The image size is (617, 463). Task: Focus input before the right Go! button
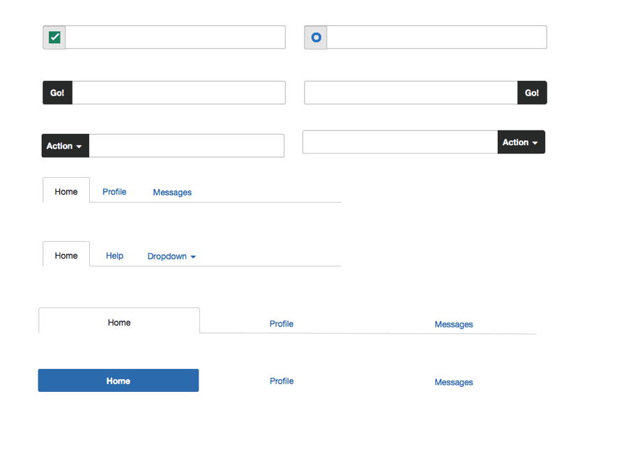pyautogui.click(x=411, y=93)
